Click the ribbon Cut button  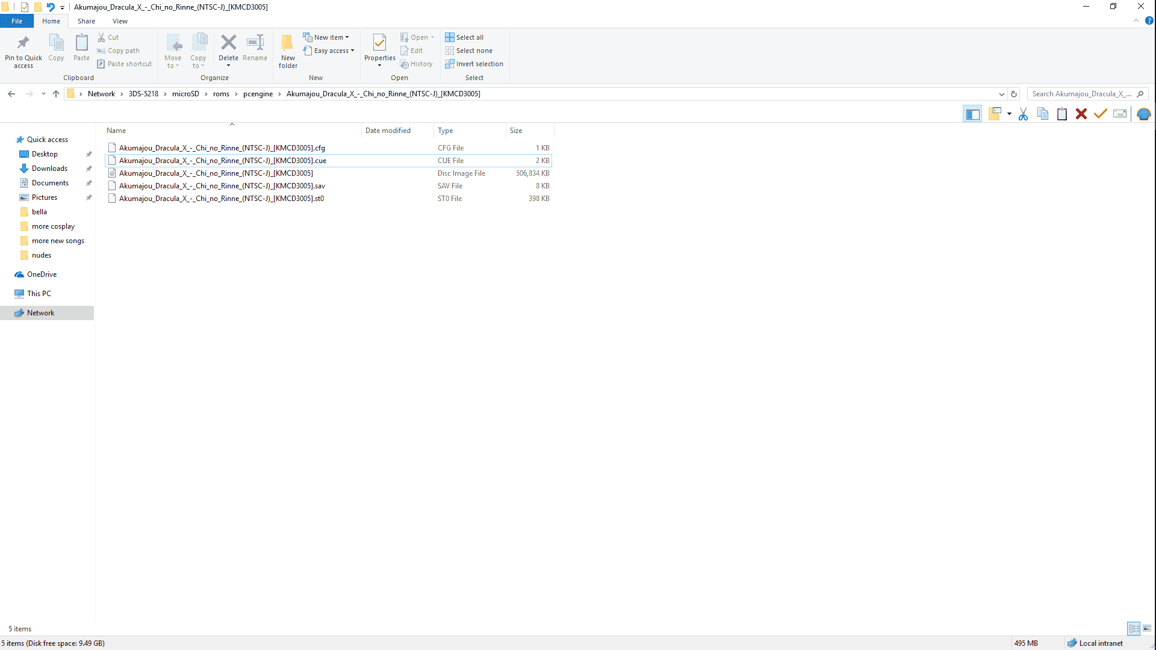(x=108, y=37)
